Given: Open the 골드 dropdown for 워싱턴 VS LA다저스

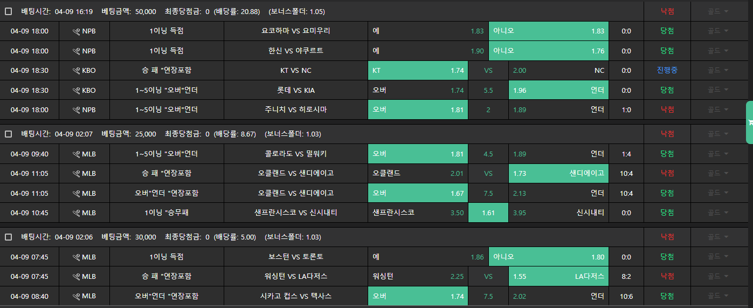Looking at the screenshot, I should click(x=717, y=276).
